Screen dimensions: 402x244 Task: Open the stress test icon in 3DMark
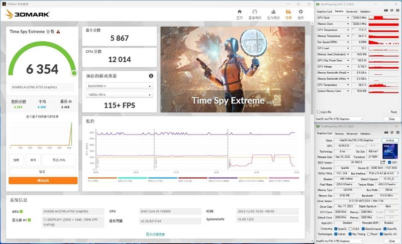(x=272, y=13)
